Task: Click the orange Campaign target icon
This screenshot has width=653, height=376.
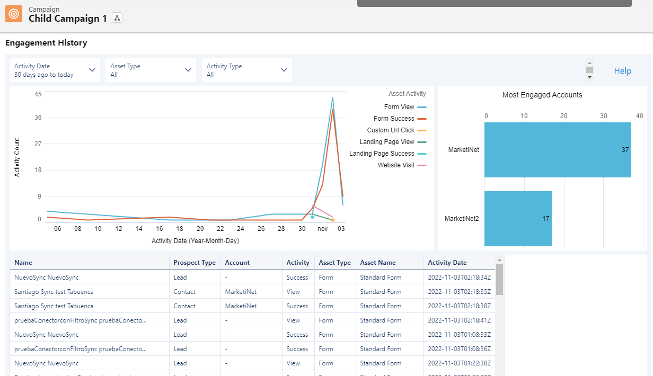Action: click(x=14, y=14)
